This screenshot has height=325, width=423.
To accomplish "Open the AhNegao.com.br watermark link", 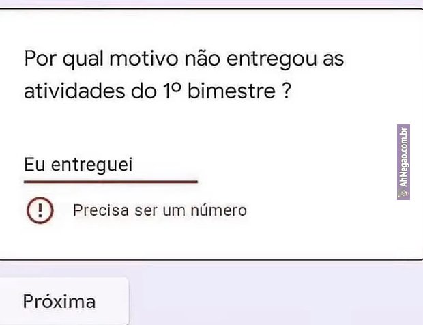I will click(x=403, y=162).
